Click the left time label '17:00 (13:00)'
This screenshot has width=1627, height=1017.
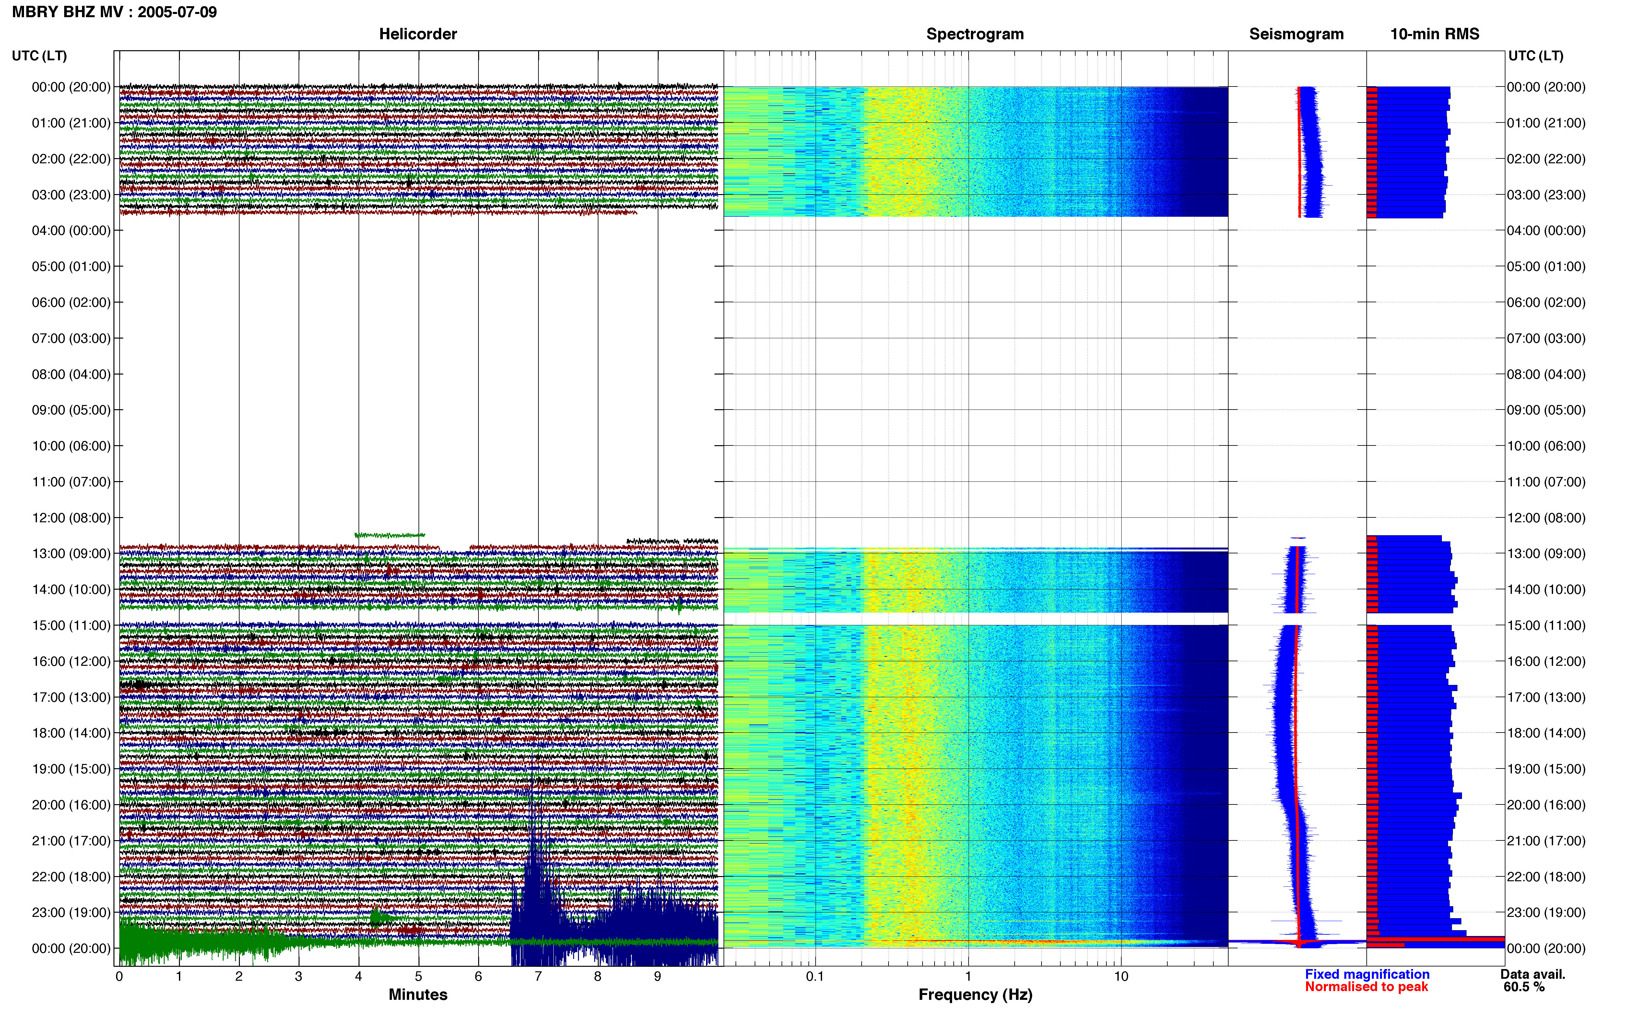point(71,698)
